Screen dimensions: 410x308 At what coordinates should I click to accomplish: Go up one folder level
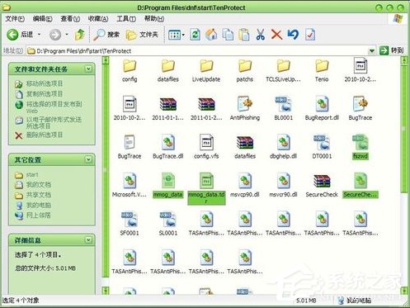(x=80, y=35)
